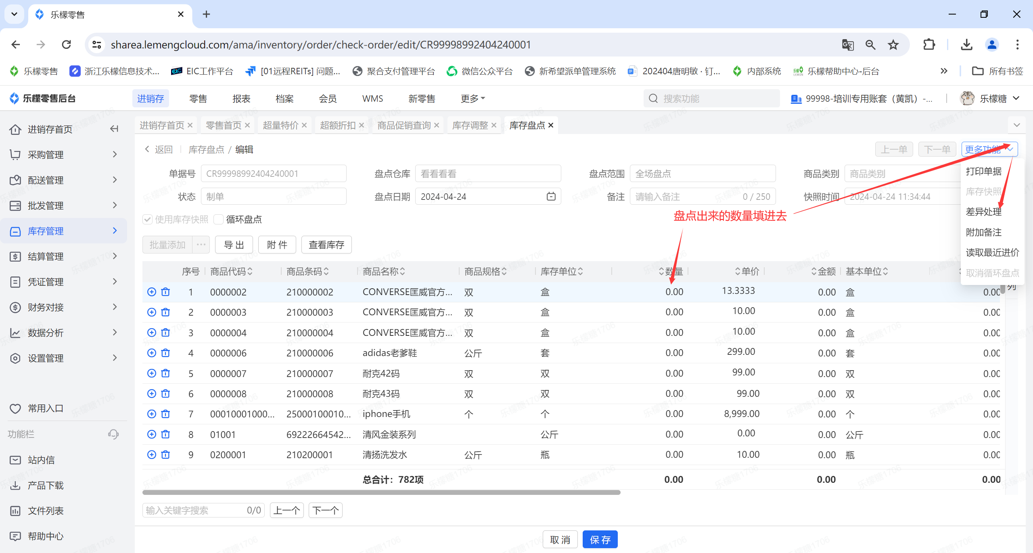The image size is (1033, 553).
Task: Click the 保存 button
Action: point(600,540)
